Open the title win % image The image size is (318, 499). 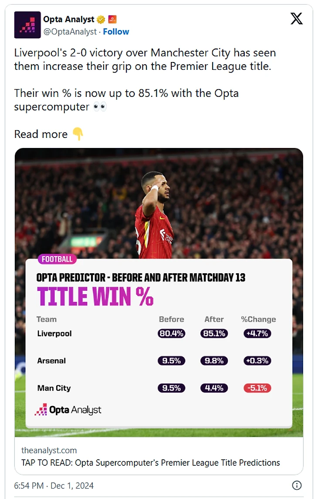pos(159,292)
